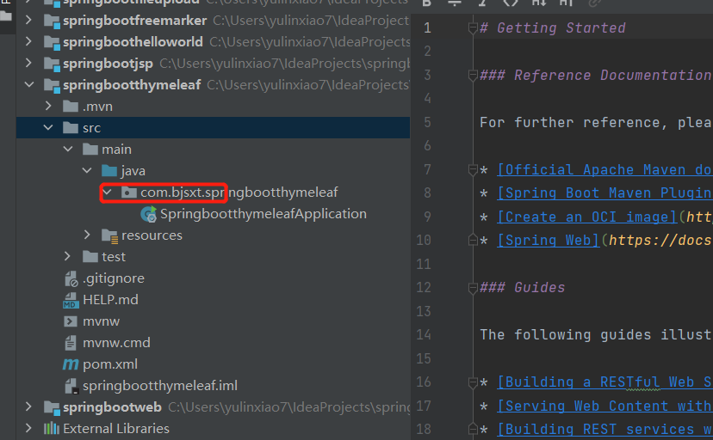Open the Building REST services link

pos(604,429)
